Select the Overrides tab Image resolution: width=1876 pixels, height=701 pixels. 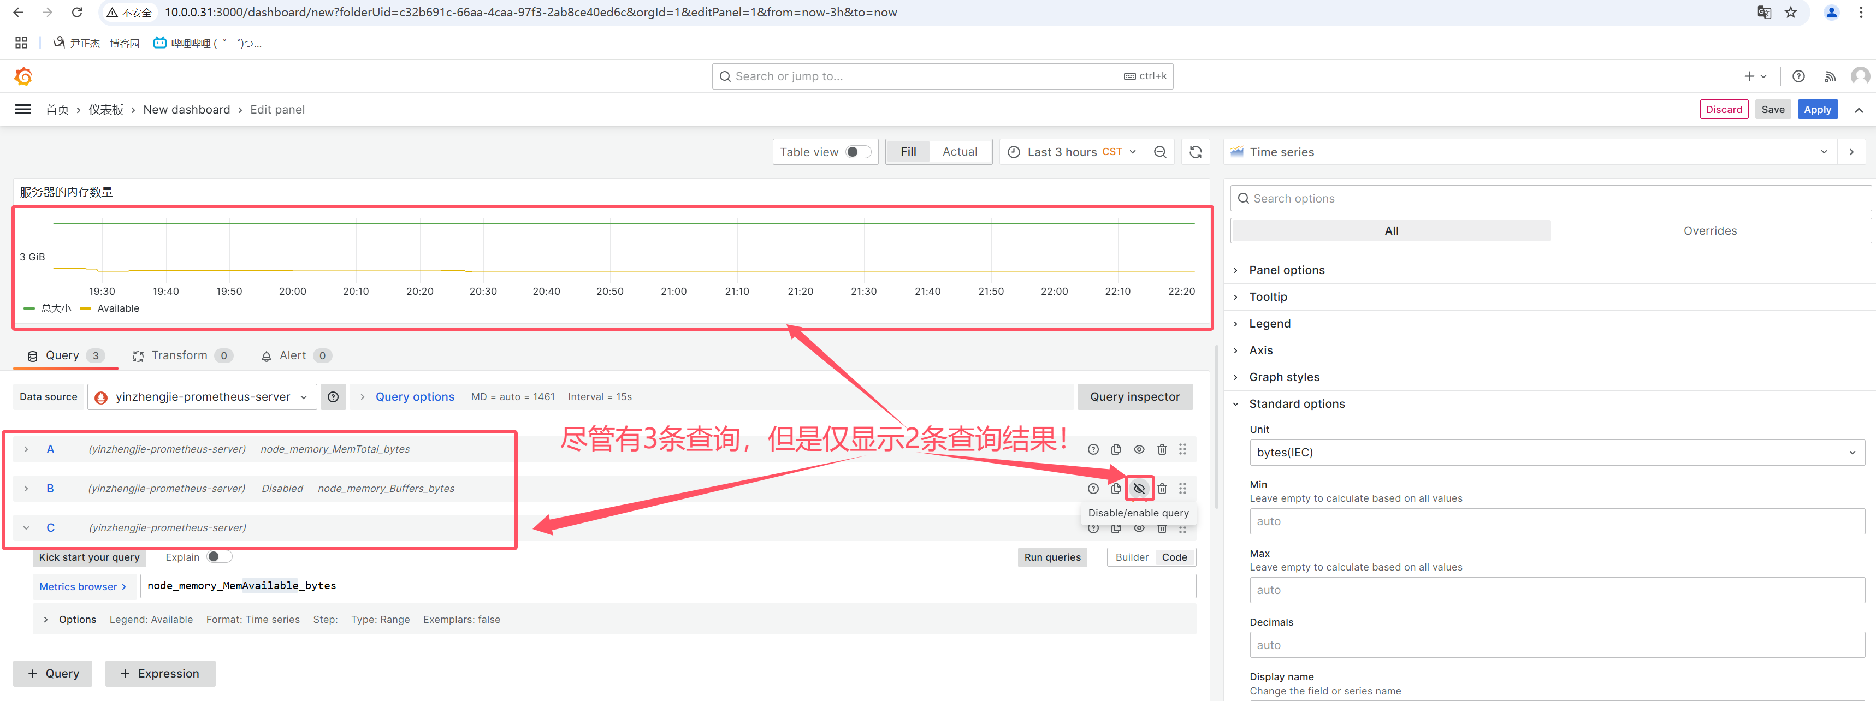[1709, 231]
